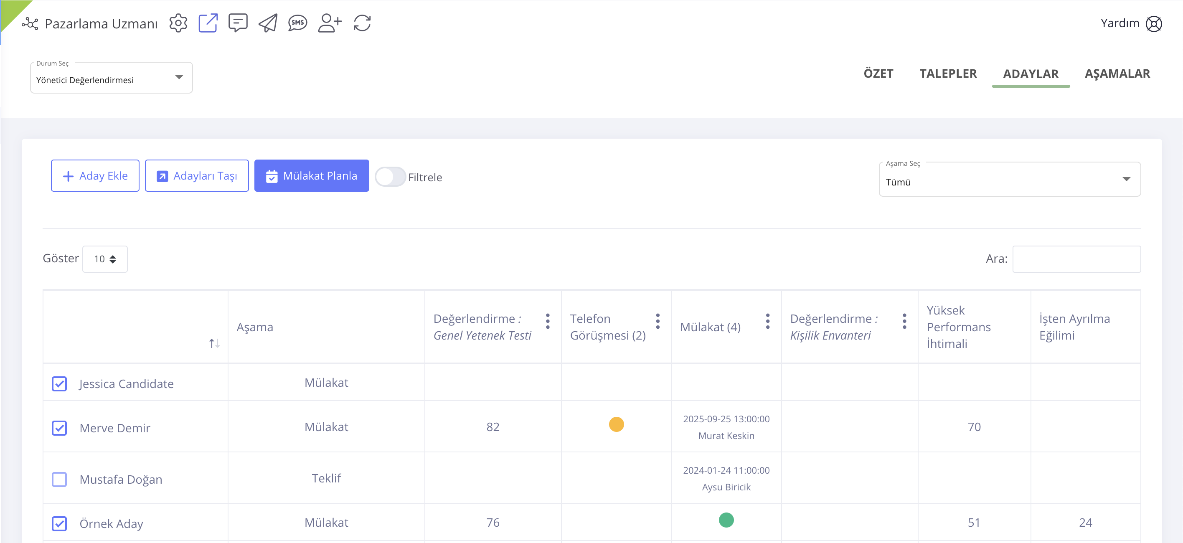
Task: Check the Mustafa Doğan checkbox
Action: click(x=59, y=479)
